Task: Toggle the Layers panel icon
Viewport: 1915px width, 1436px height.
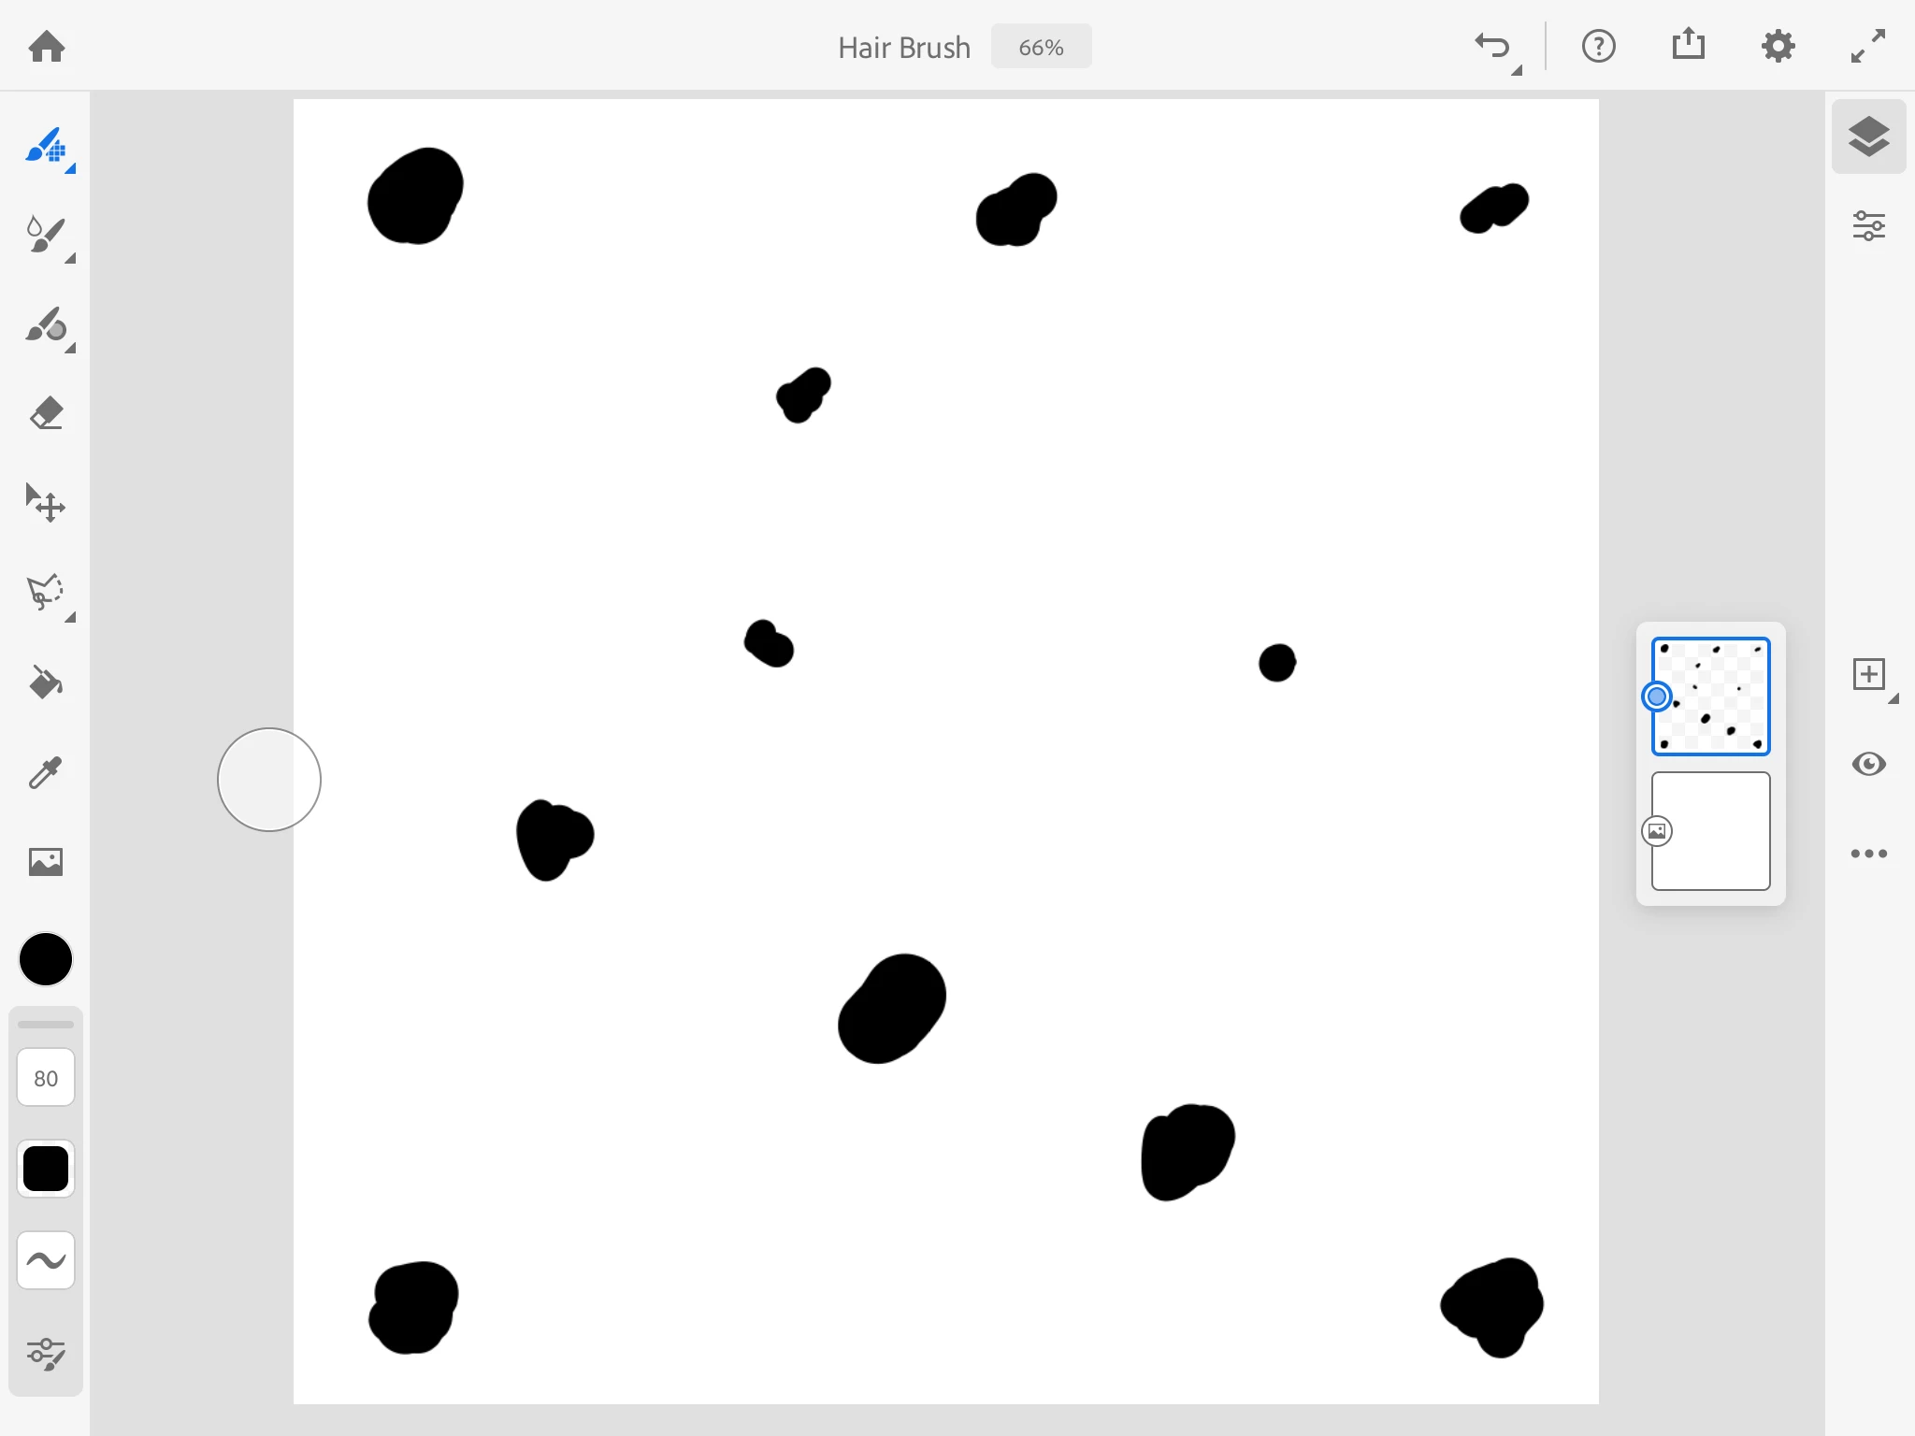Action: 1868,136
